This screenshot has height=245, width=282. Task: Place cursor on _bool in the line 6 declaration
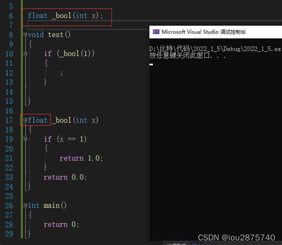61,15
